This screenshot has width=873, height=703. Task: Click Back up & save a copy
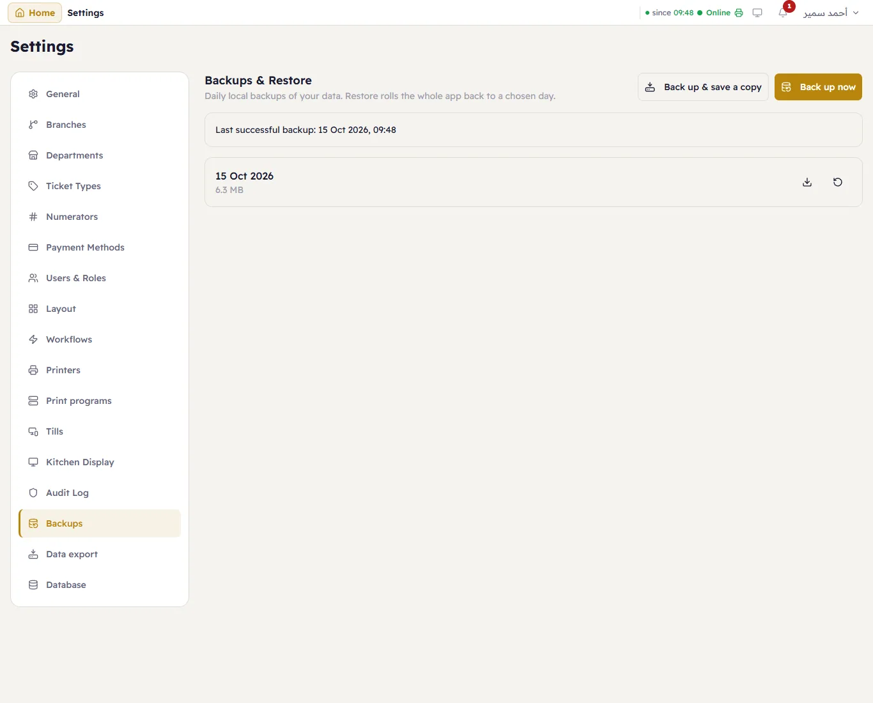click(703, 87)
